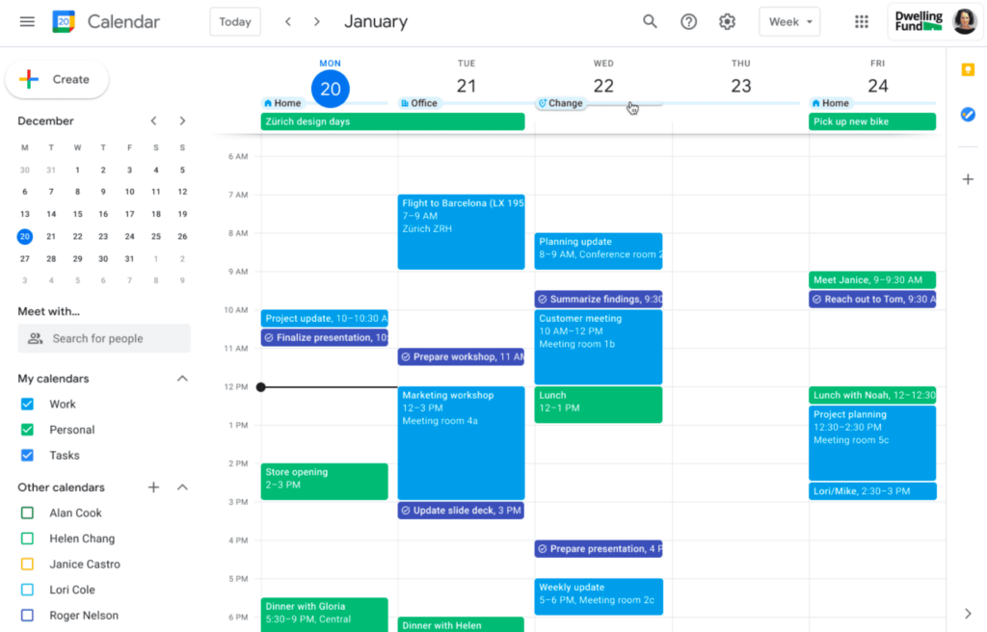Image resolution: width=987 pixels, height=632 pixels.
Task: Collapse Other calendars section
Action: (182, 487)
